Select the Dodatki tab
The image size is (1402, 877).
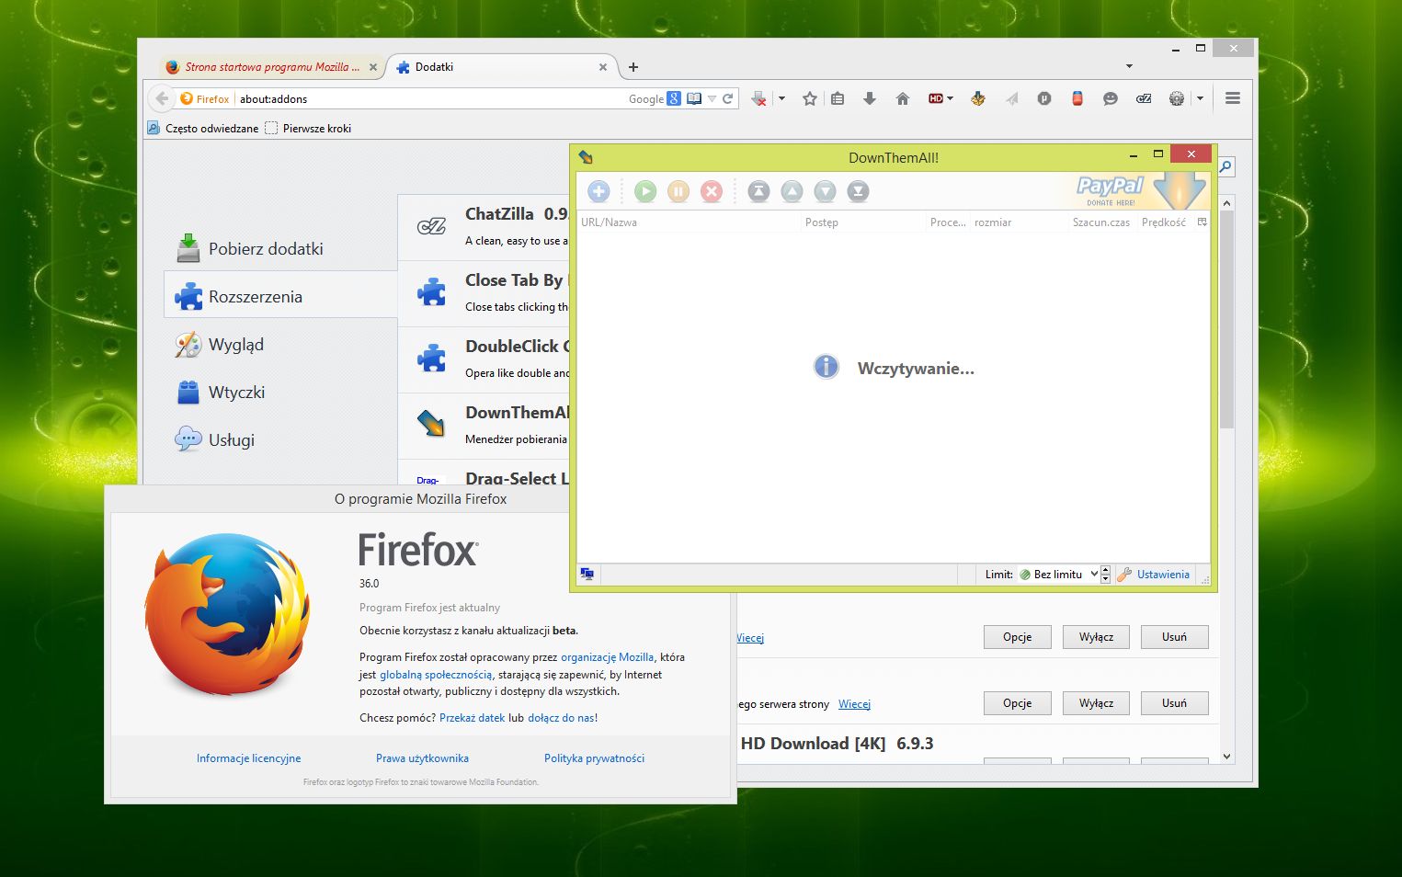pyautogui.click(x=502, y=67)
